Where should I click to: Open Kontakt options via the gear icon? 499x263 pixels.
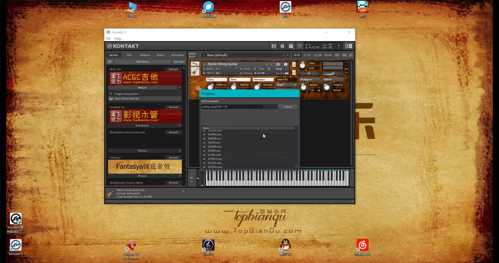tap(282, 46)
